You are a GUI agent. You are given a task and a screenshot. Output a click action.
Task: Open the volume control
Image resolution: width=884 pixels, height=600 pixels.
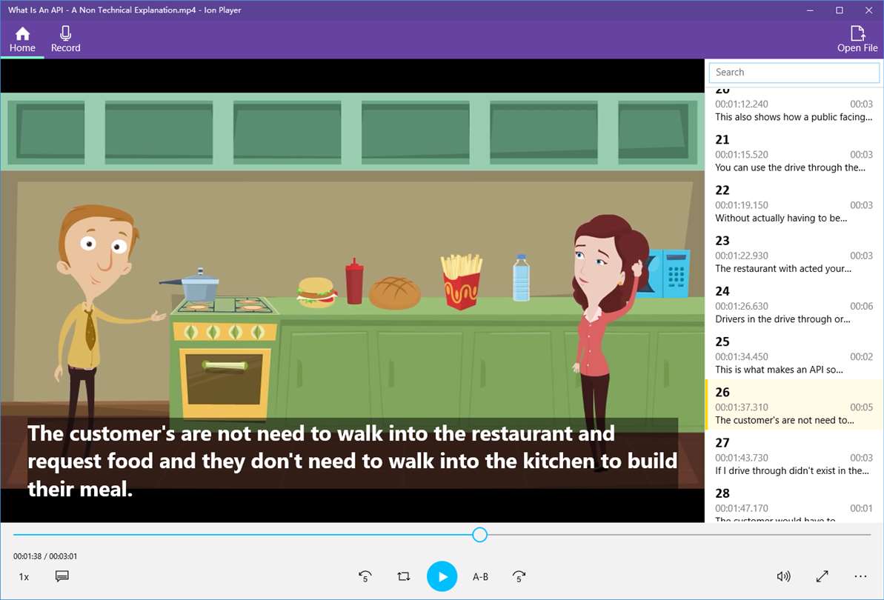[x=784, y=576]
